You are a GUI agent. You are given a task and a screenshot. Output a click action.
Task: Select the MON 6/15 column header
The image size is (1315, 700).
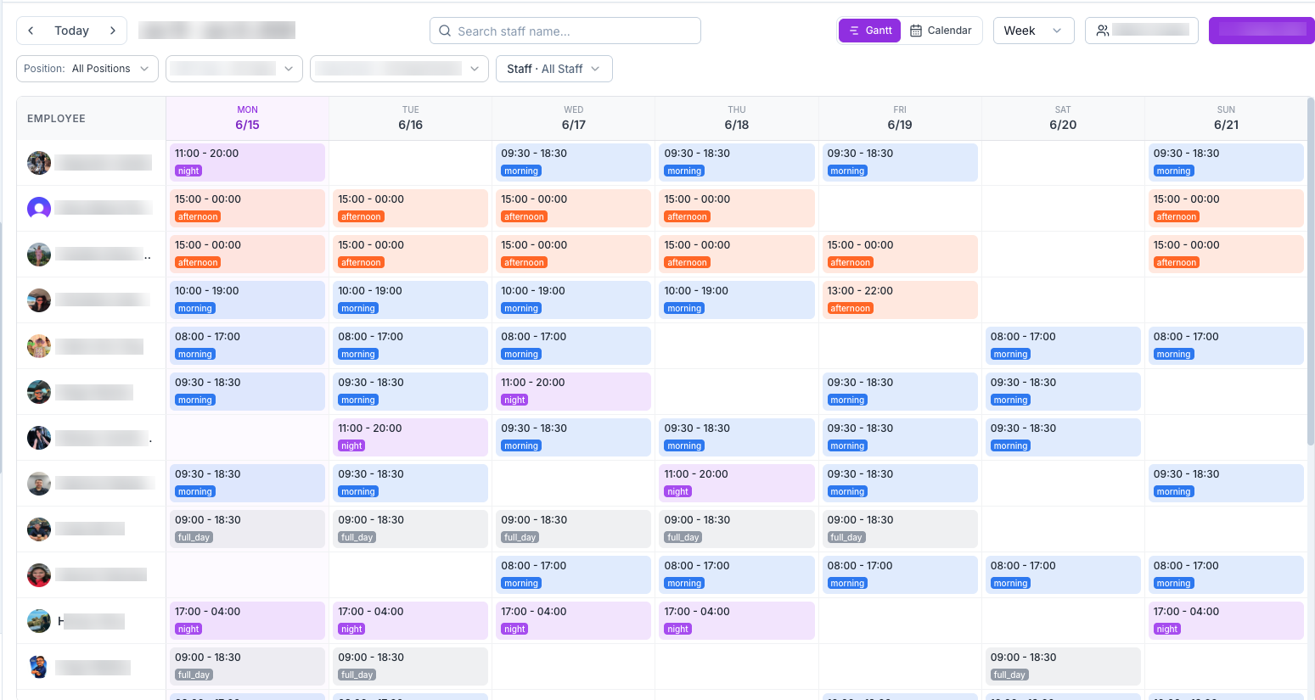(x=247, y=118)
